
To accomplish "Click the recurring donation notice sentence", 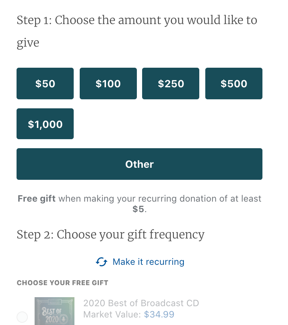I will click(x=160, y=199).
